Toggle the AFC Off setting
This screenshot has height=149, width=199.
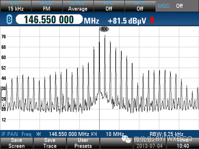[109, 6]
